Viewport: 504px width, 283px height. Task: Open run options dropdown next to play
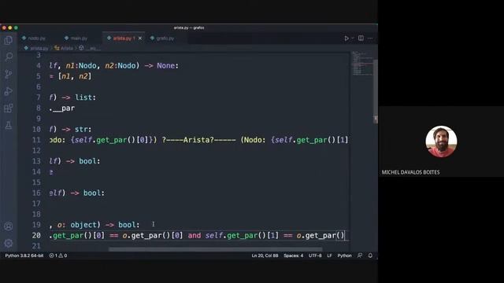click(353, 39)
